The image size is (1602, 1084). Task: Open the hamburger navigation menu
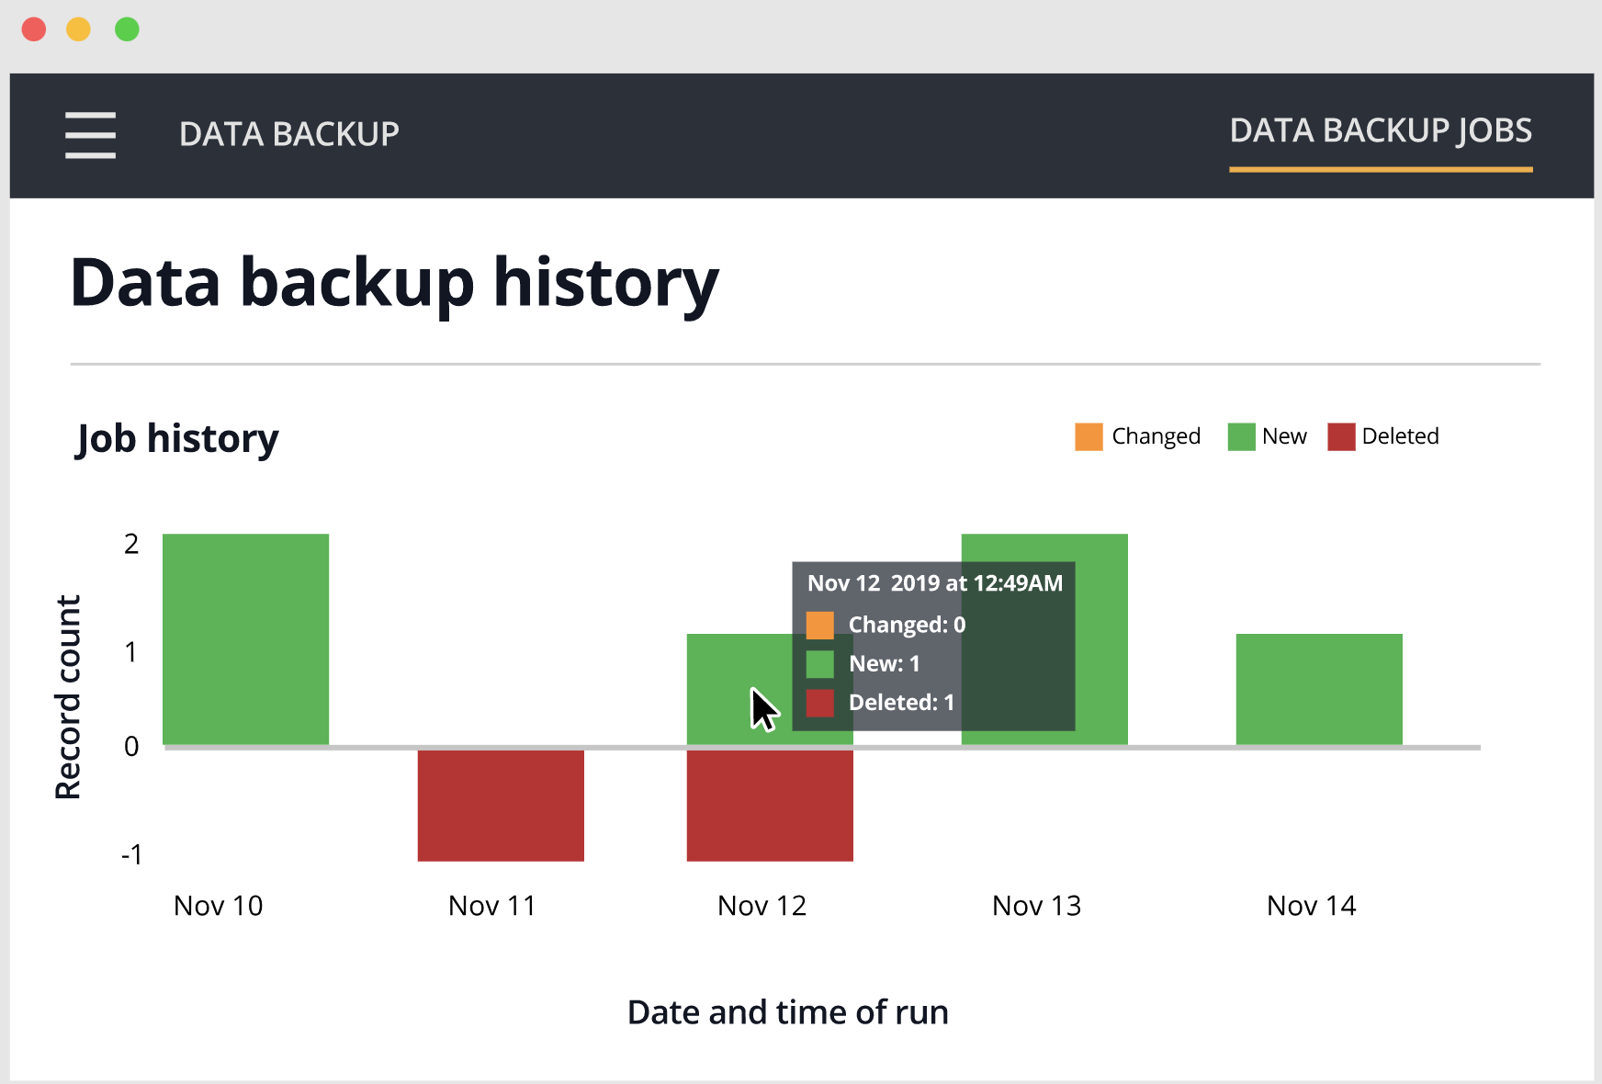click(90, 135)
